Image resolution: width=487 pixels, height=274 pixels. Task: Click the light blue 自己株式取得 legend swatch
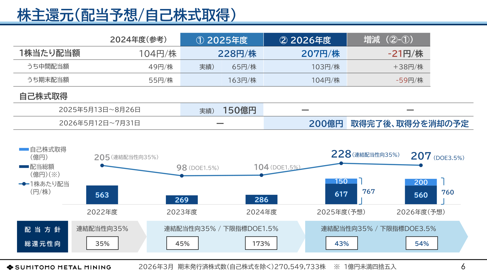pos(24,149)
